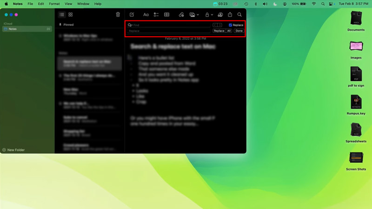
Task: Open Control Center in menu bar
Action: tap(332, 4)
